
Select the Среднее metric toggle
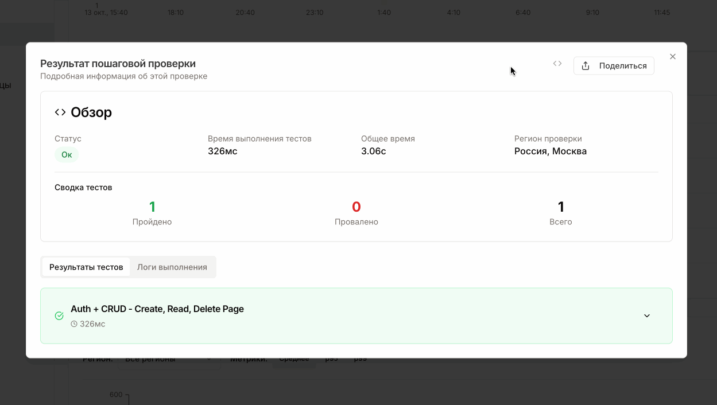click(294, 358)
